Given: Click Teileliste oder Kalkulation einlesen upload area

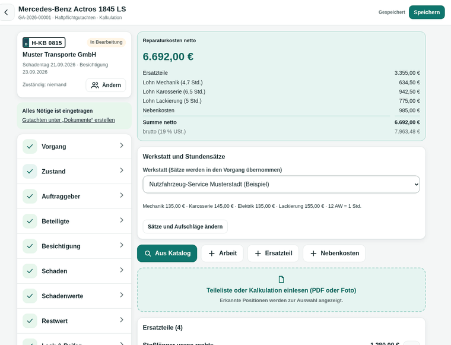Looking at the screenshot, I should (281, 290).
